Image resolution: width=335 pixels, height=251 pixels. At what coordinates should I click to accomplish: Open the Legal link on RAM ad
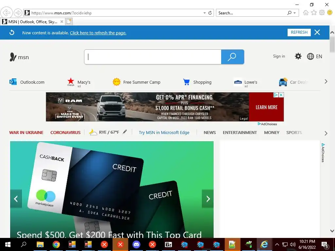pyautogui.click(x=244, y=118)
